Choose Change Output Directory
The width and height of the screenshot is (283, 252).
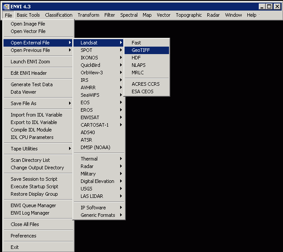[38, 168]
